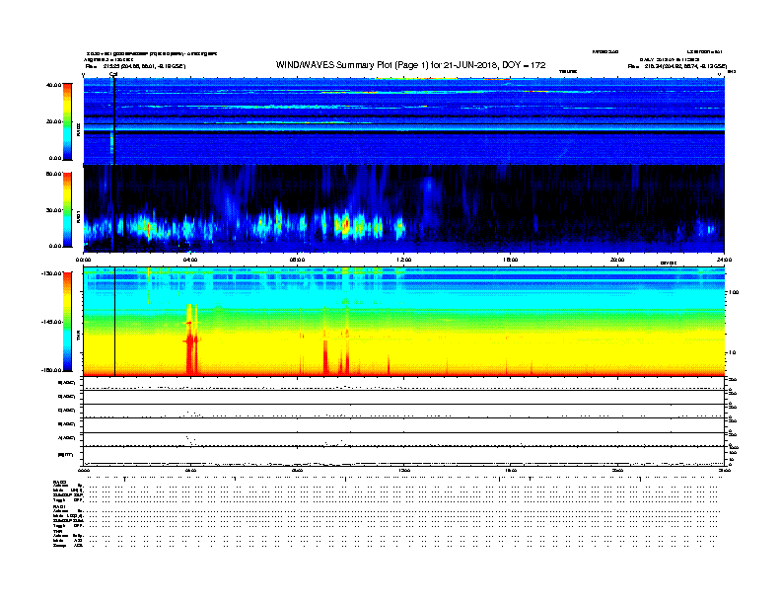The width and height of the screenshot is (781, 604).
Task: Click the '20:00' time label under second spectrogram
Action: click(617, 260)
